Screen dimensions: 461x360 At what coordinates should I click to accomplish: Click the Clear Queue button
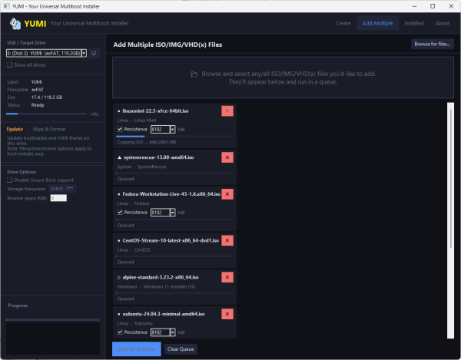[181, 349]
